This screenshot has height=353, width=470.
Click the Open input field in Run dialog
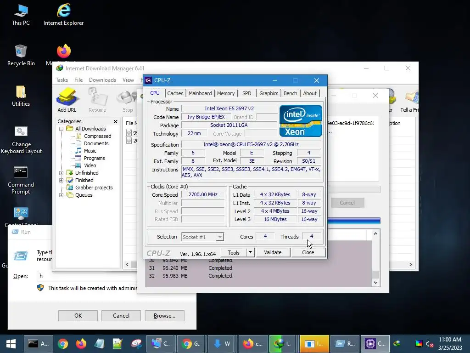click(87, 276)
